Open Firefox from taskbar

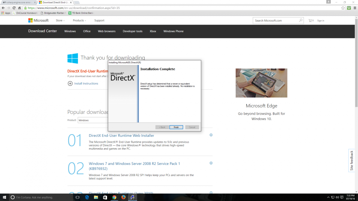123,197
